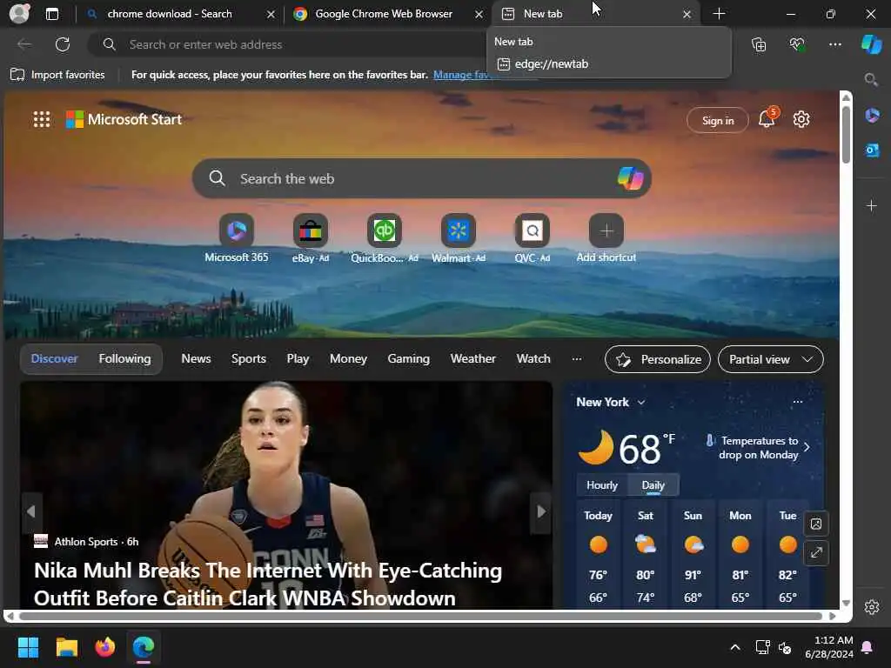
Task: Open File Explorer from the taskbar
Action: tap(66, 647)
